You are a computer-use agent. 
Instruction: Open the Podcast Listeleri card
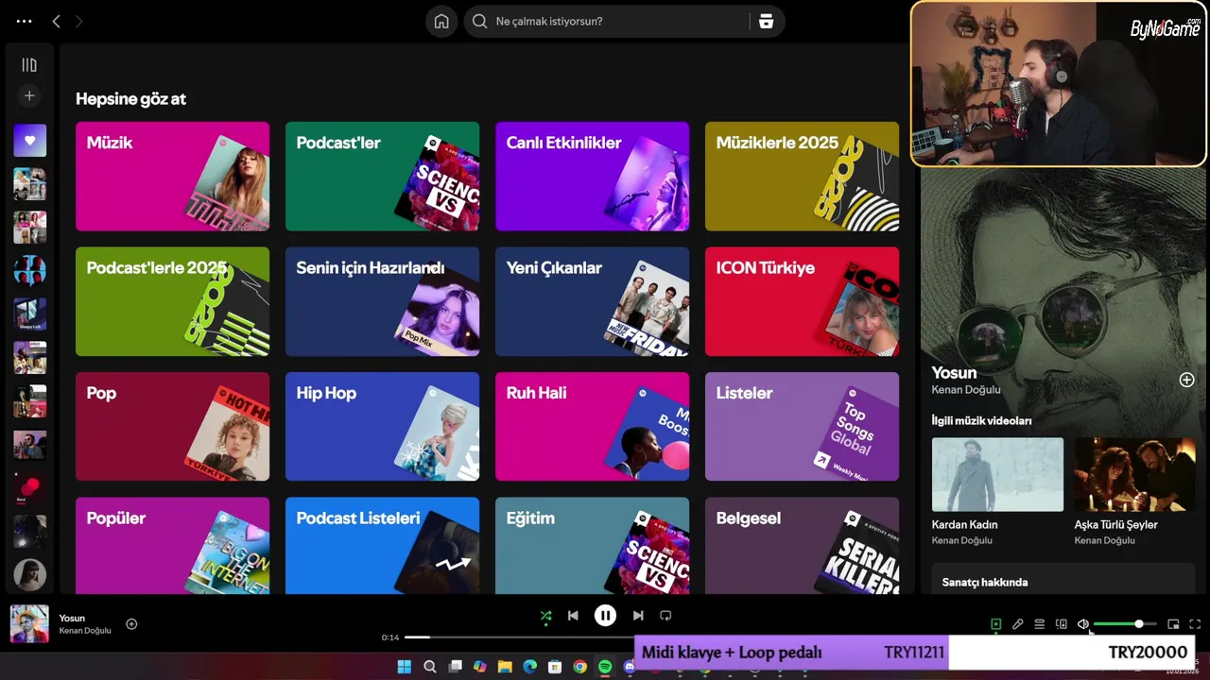point(382,546)
